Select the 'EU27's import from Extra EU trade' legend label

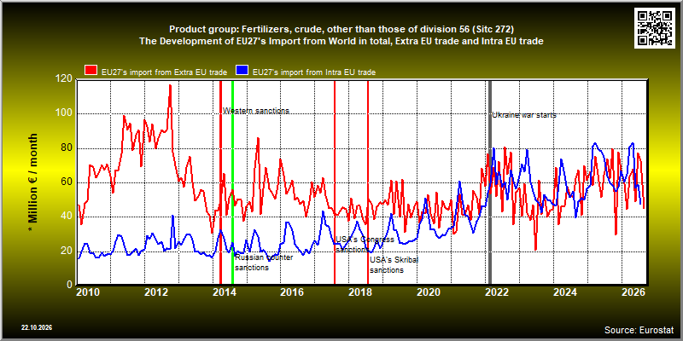point(164,72)
